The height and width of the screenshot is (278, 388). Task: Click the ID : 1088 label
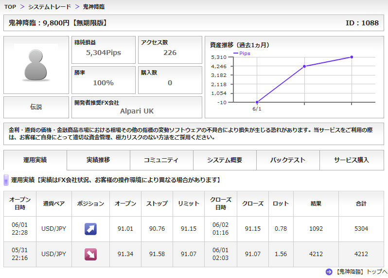[x=362, y=23]
